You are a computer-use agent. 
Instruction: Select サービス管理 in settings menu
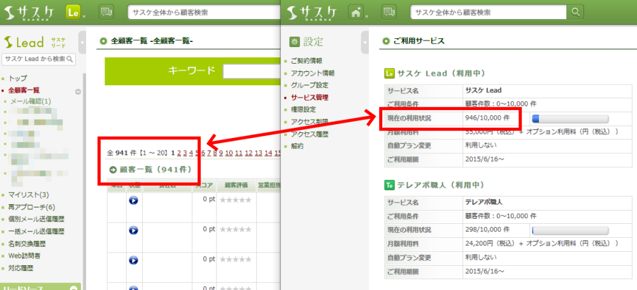[x=310, y=97]
